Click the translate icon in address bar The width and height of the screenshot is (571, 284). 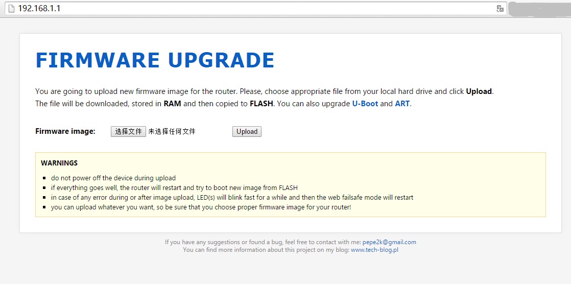500,9
